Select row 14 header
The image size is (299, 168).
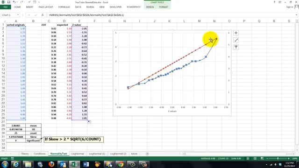(x=3, y=73)
